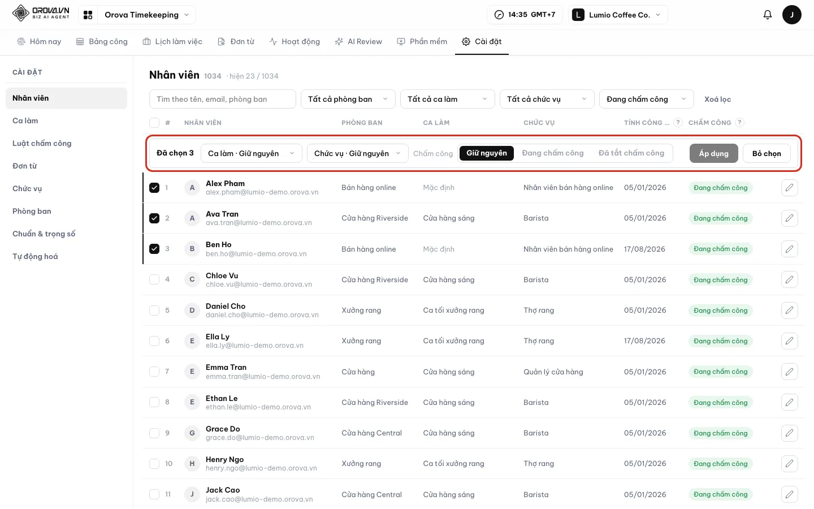This screenshot has height=509, width=814.
Task: Select the Đã tắt chấm công option
Action: click(x=631, y=153)
